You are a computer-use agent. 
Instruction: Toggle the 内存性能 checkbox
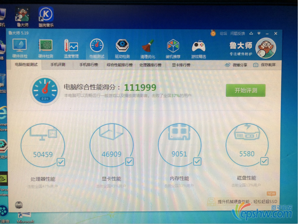pos(197,162)
